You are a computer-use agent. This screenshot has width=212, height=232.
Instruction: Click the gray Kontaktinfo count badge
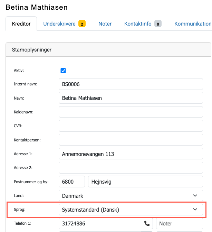tap(158, 24)
